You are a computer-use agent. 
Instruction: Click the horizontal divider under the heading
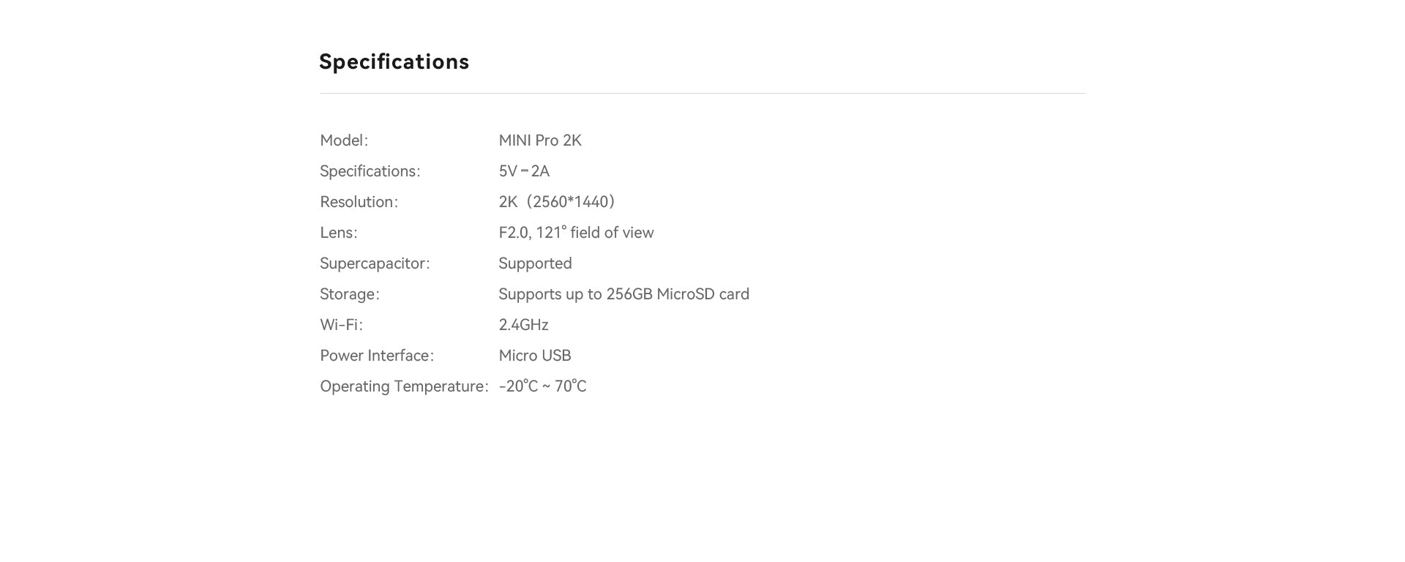[x=702, y=93]
